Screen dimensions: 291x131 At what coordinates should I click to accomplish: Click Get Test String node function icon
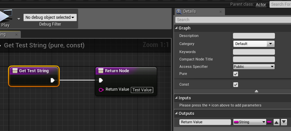(15, 71)
